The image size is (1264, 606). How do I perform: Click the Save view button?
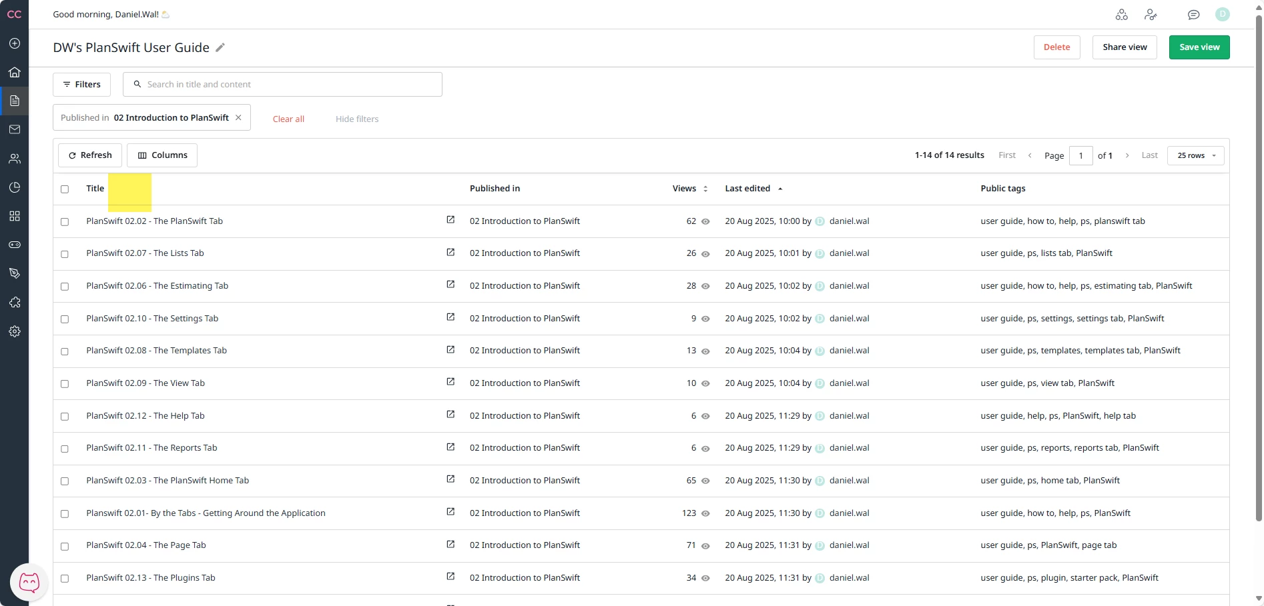(x=1199, y=47)
